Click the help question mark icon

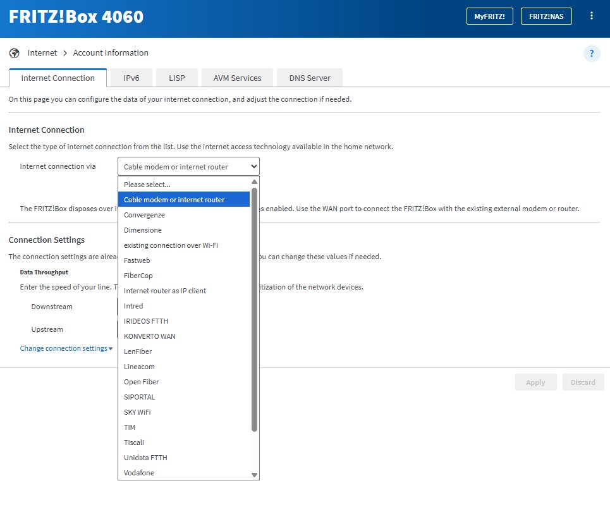tap(591, 54)
